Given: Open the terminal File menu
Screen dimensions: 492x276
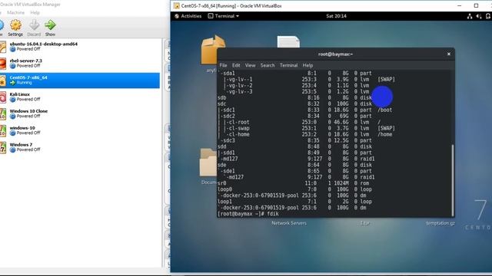Looking at the screenshot, I should point(223,65).
